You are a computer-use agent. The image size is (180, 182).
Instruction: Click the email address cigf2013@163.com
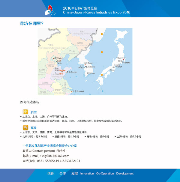[x=56, y=156]
